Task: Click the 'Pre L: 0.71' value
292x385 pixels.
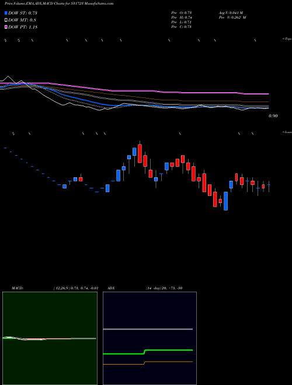Action: point(182,22)
